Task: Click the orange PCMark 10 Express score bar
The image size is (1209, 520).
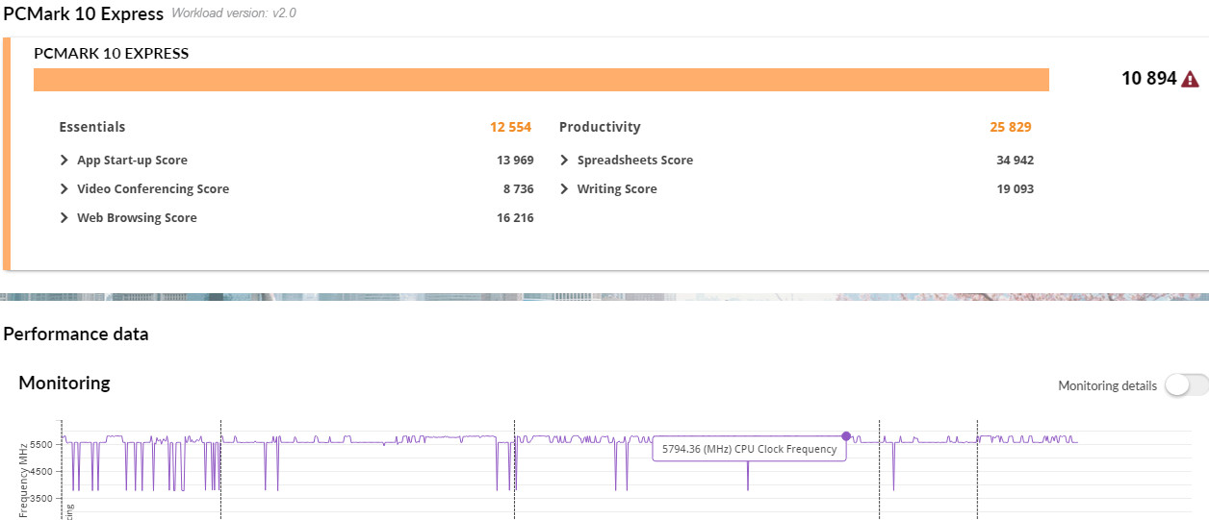Action: [x=540, y=80]
